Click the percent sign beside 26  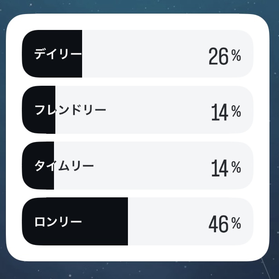click(236, 56)
